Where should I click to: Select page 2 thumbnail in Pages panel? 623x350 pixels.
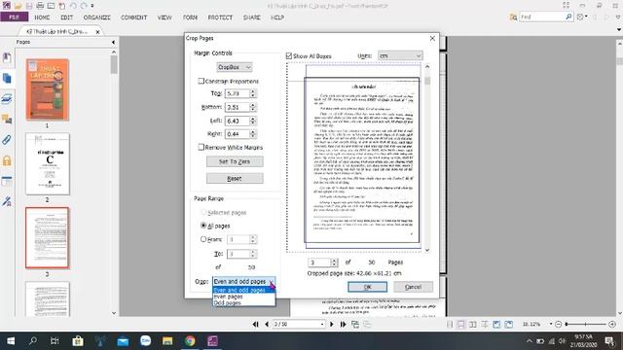coord(48,164)
